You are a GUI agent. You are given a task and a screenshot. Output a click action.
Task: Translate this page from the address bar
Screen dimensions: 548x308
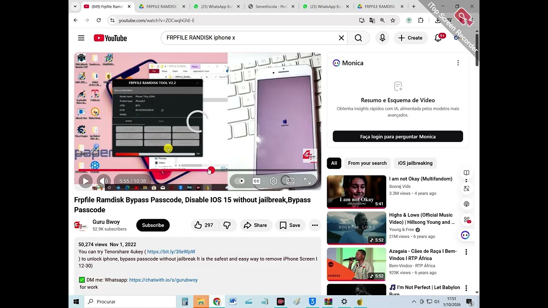click(x=372, y=20)
